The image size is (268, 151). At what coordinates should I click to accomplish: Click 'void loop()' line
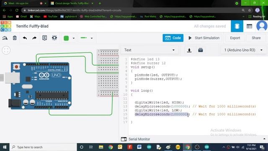[142, 91]
